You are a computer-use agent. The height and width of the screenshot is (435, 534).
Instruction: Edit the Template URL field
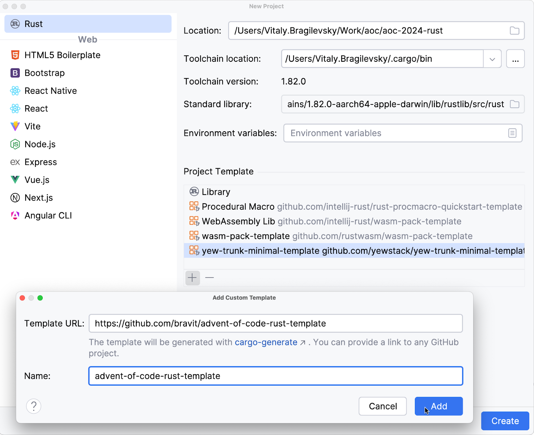pyautogui.click(x=276, y=323)
